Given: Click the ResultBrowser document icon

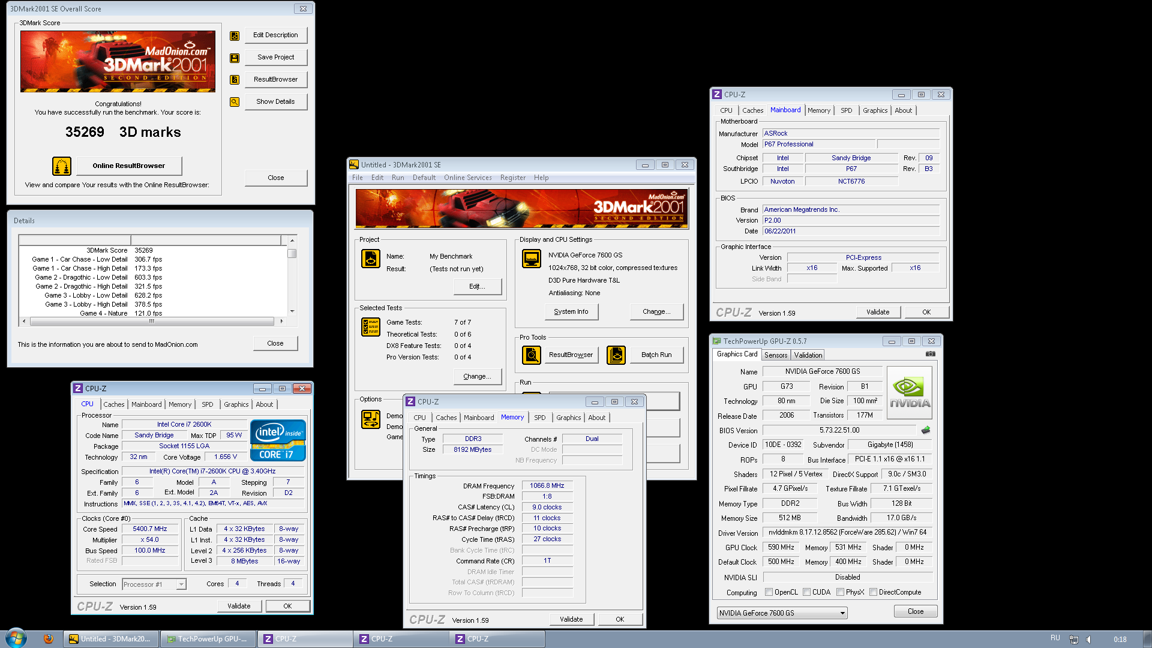Looking at the screenshot, I should pyautogui.click(x=235, y=79).
